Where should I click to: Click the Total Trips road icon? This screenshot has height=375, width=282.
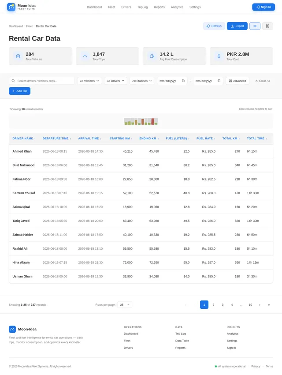coord(85,56)
